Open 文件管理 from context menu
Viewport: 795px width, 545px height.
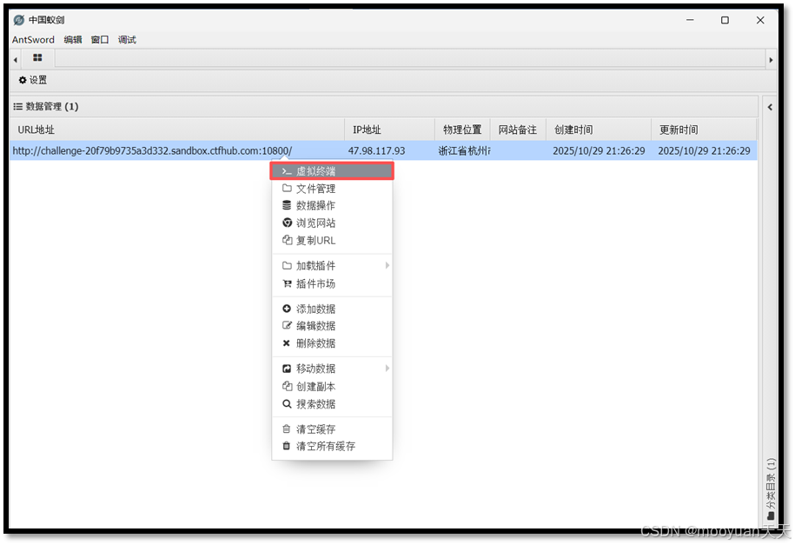[332, 189]
